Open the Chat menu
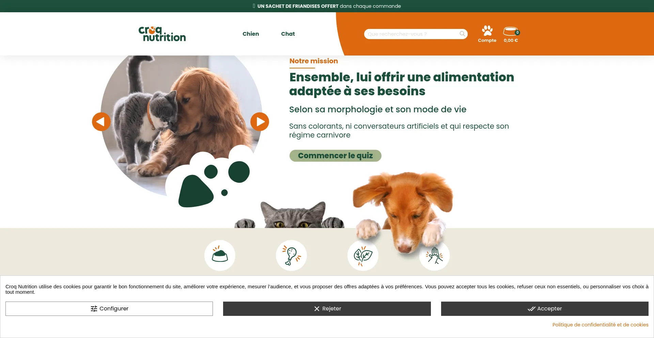The image size is (654, 338). click(x=288, y=34)
